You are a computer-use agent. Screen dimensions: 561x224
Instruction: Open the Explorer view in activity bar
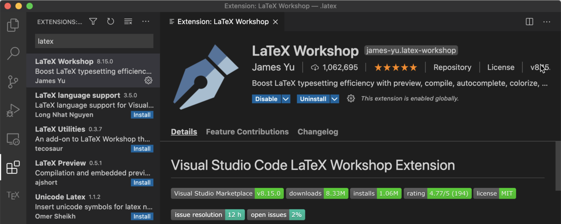[x=13, y=24]
